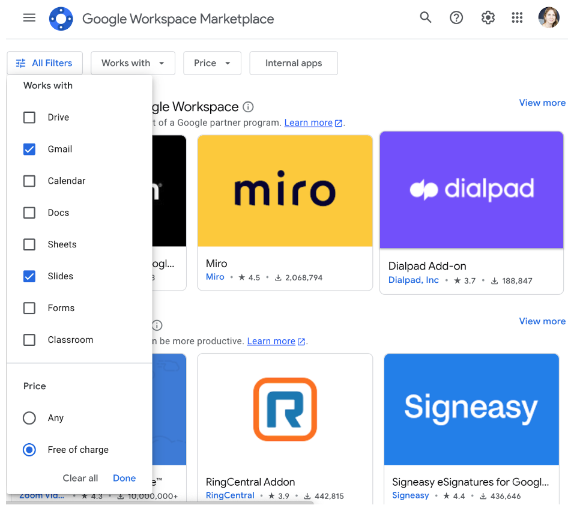Select the Free of charge radio button
568x505 pixels.
tap(29, 450)
